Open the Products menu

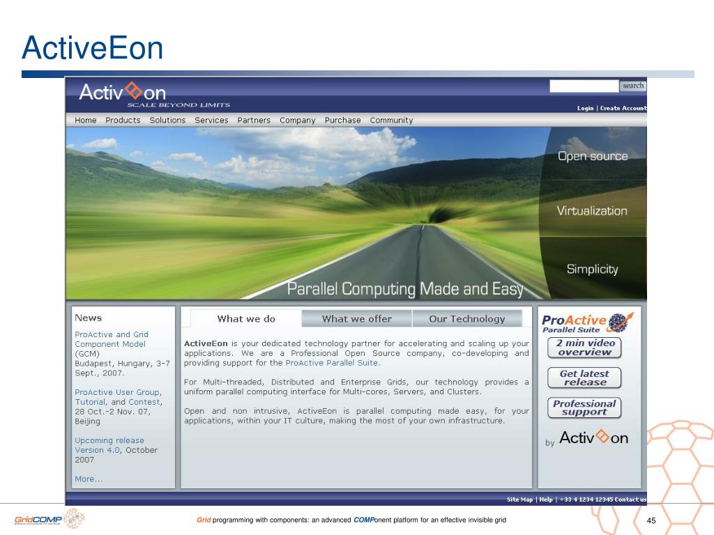123,120
